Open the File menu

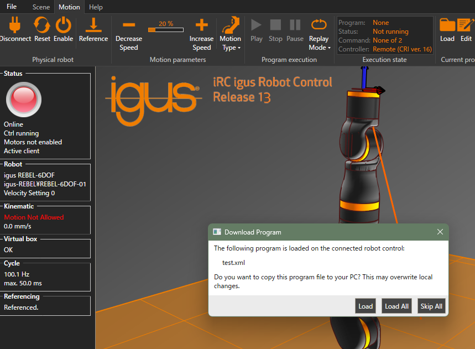11,7
